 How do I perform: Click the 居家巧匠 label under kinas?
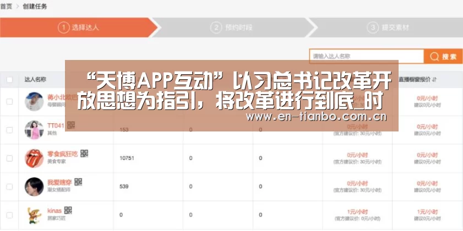[x=56, y=218]
